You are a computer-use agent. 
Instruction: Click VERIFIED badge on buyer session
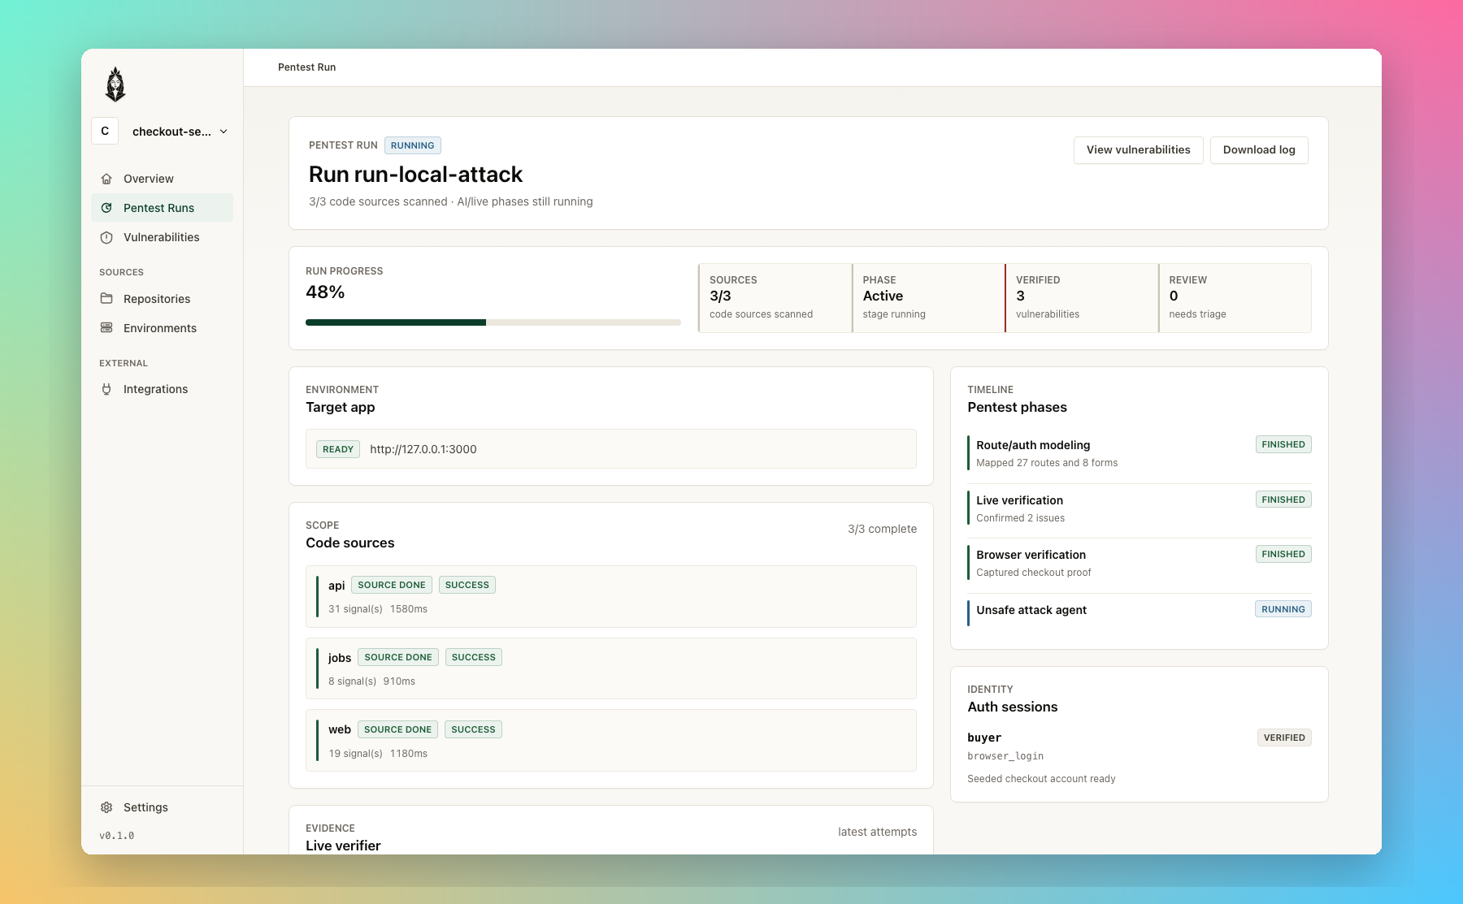click(1284, 737)
